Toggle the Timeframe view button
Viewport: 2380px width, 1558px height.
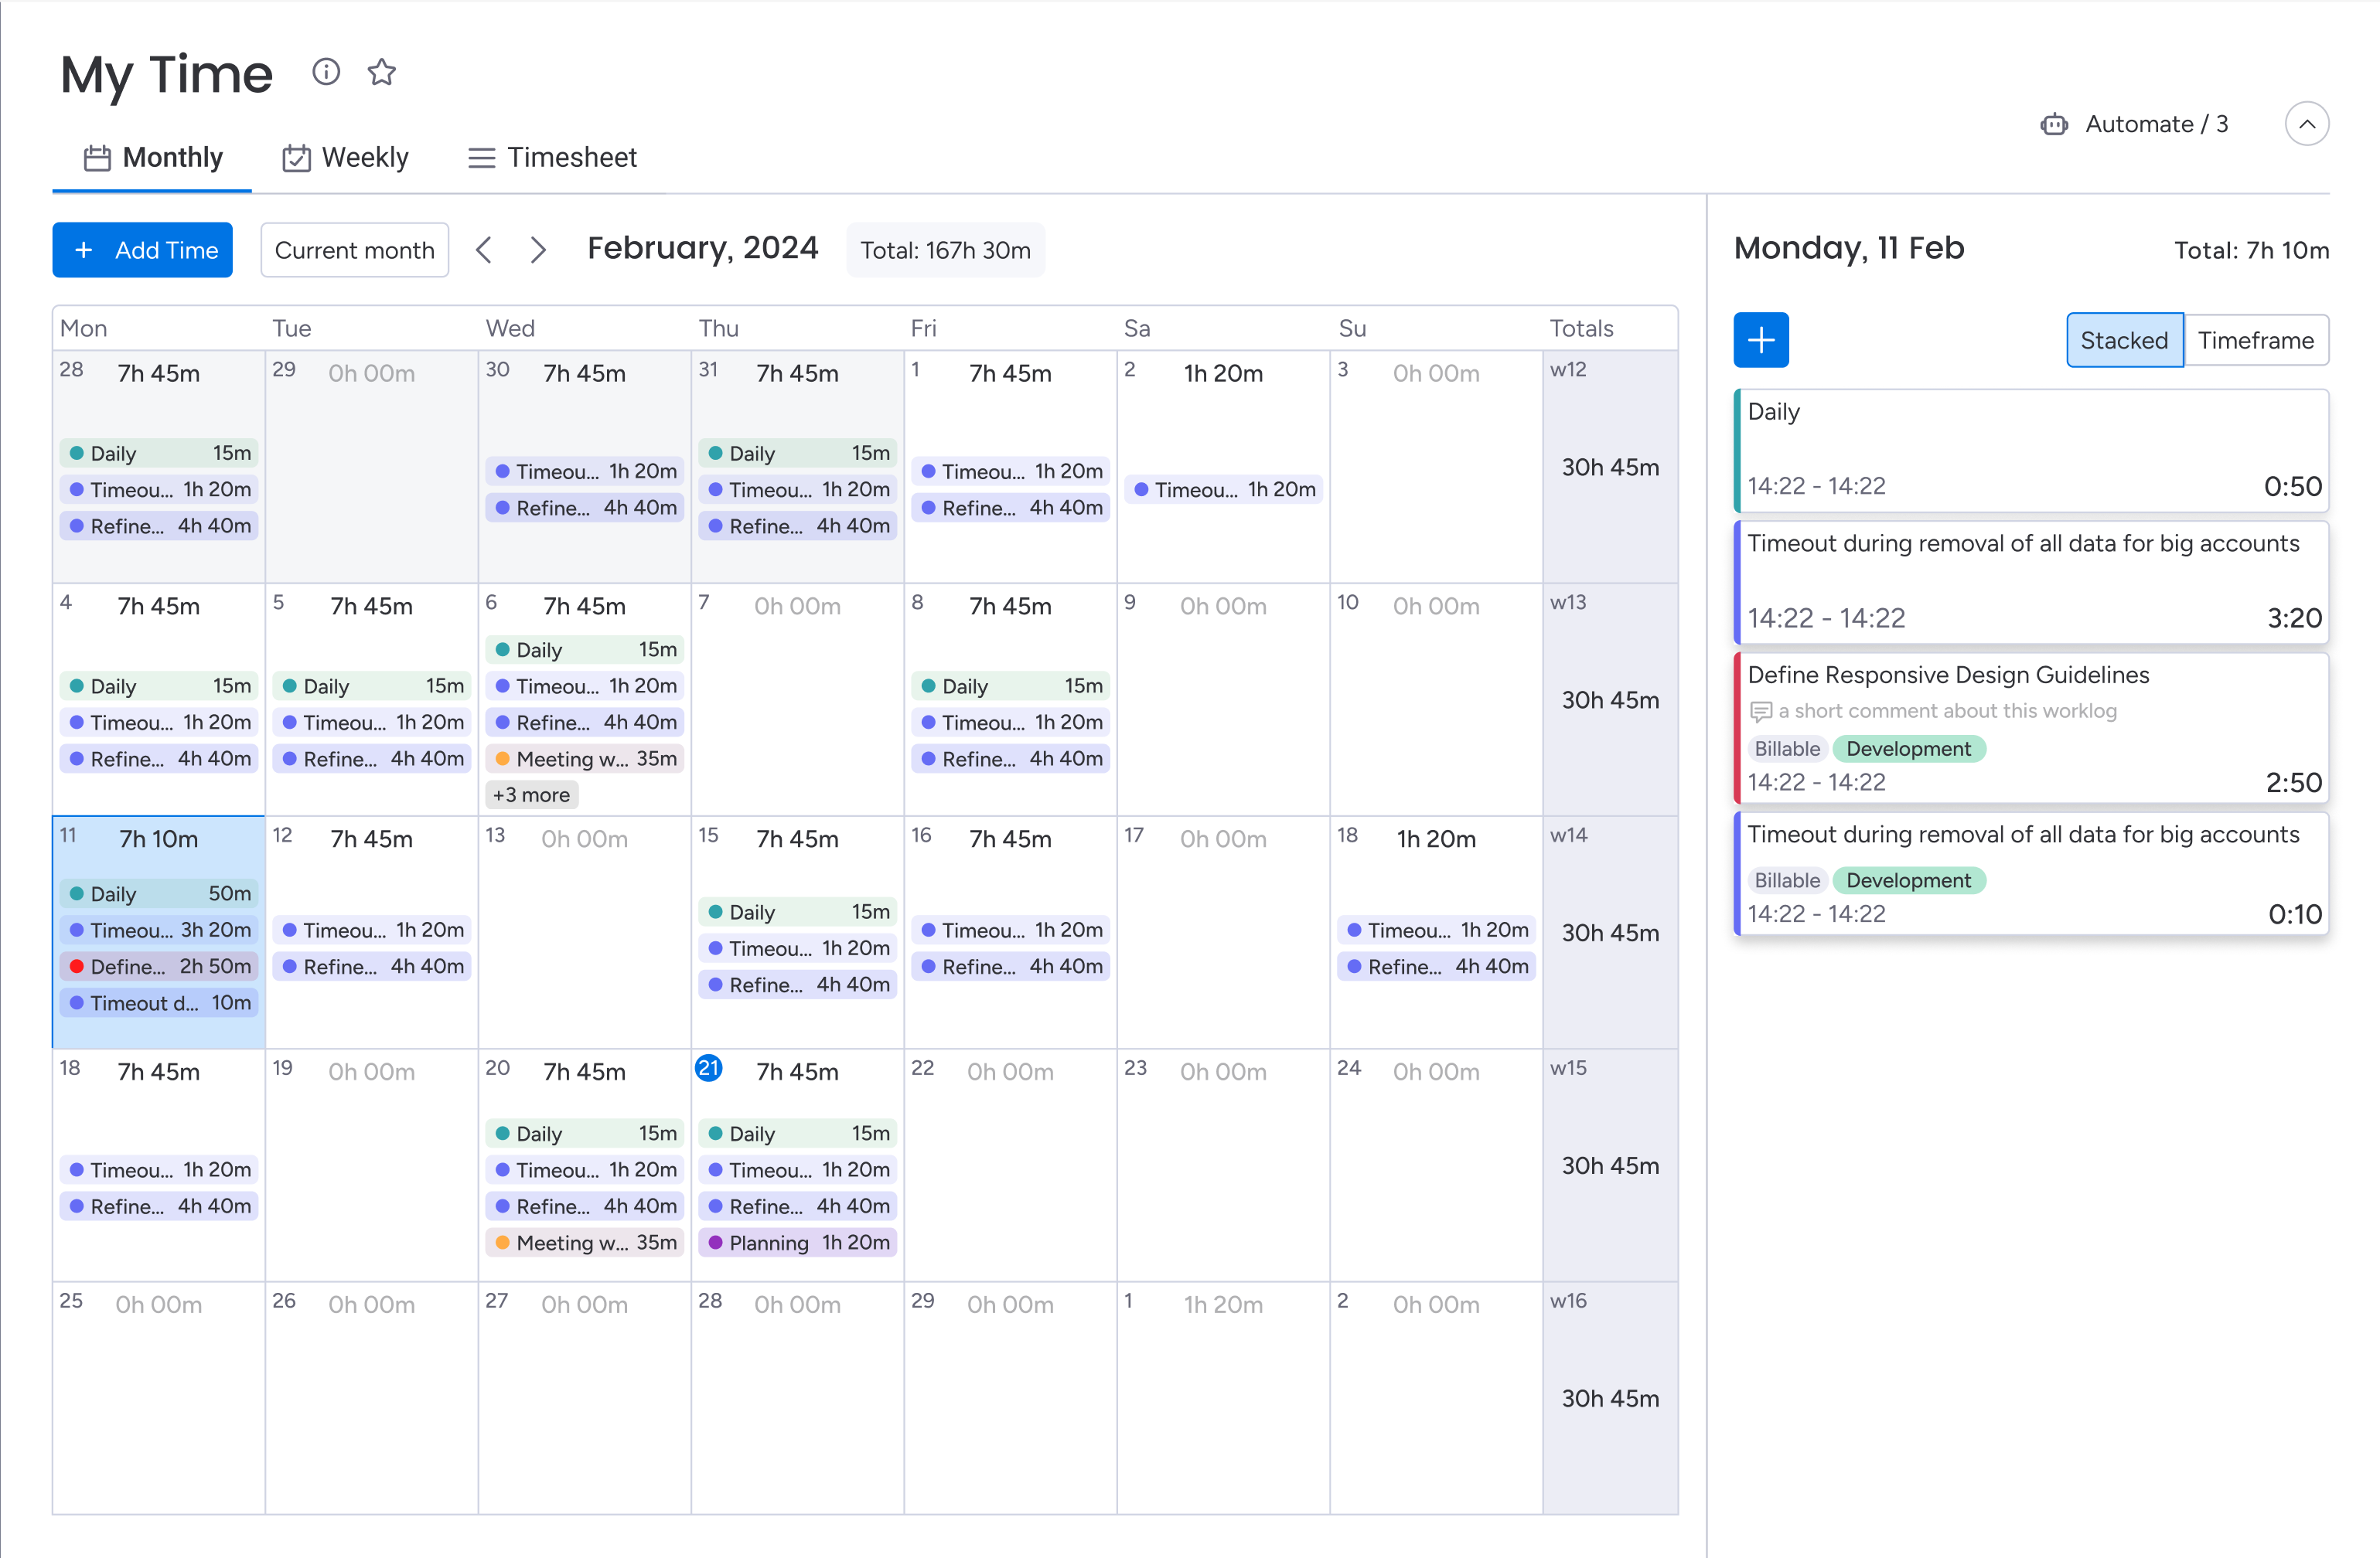(2256, 339)
